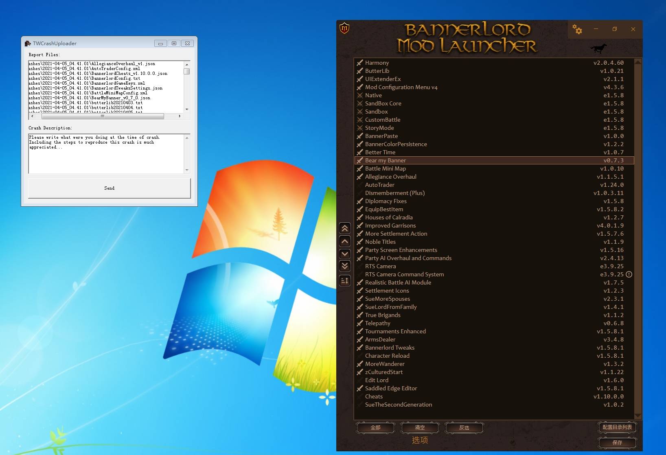Viewport: 666px width, 455px height.
Task: Click Report Files scroll down arrow
Action: pos(187,109)
